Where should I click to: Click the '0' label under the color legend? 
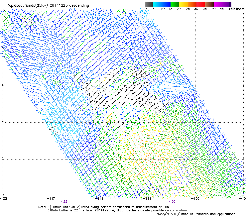pos(146,9)
